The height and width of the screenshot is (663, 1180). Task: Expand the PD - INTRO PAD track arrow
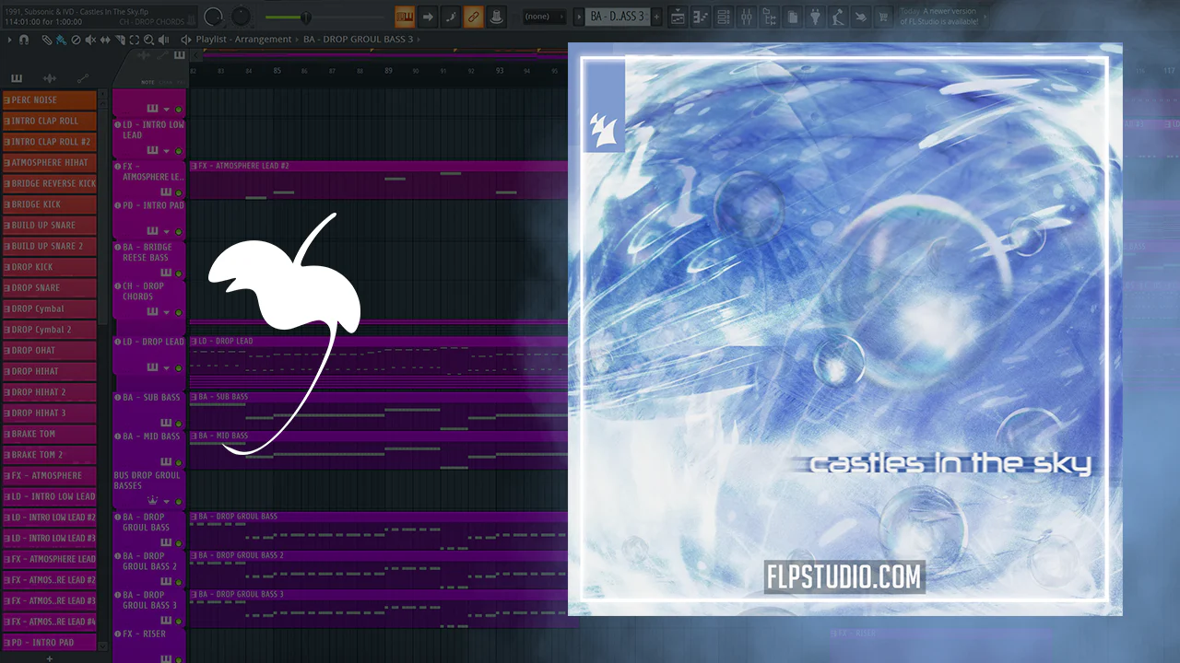pos(166,231)
